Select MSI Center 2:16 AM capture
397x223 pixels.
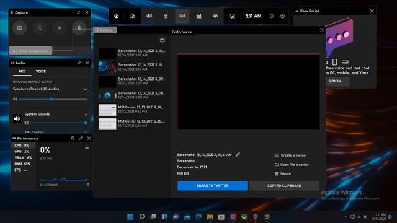pos(132,124)
